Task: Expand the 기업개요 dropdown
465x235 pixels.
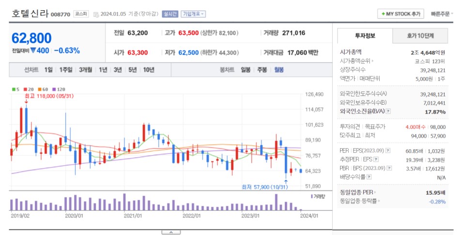Action: coord(193,14)
